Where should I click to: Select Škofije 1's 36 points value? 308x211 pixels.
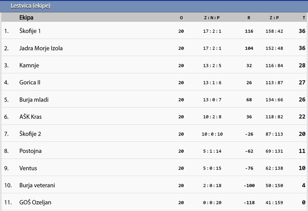[x=302, y=31]
